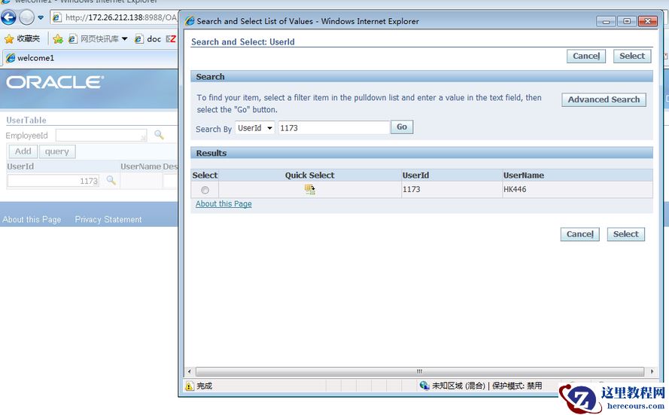
Task: Open the Search By UserId dropdown
Action: click(x=254, y=127)
